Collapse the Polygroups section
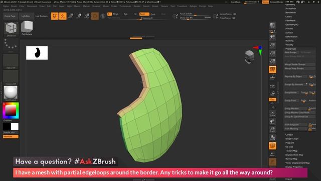The width and height of the screenshot is (321, 181). point(291,49)
